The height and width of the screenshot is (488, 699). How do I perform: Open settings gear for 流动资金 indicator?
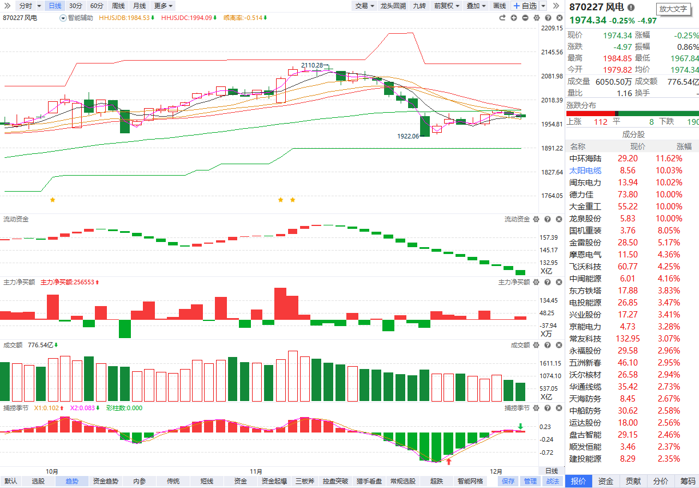pyautogui.click(x=536, y=219)
